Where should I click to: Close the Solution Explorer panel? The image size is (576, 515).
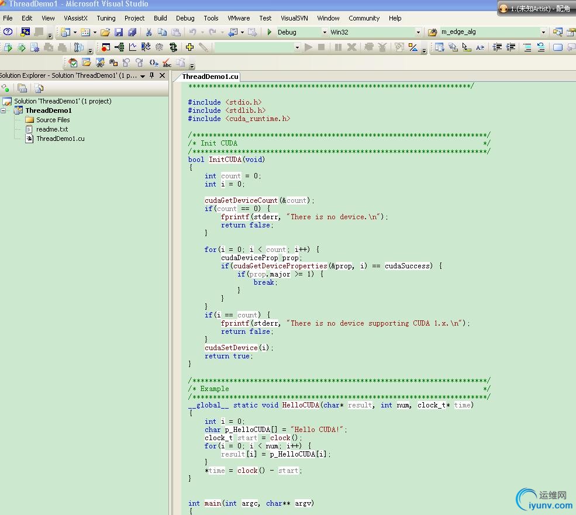162,75
